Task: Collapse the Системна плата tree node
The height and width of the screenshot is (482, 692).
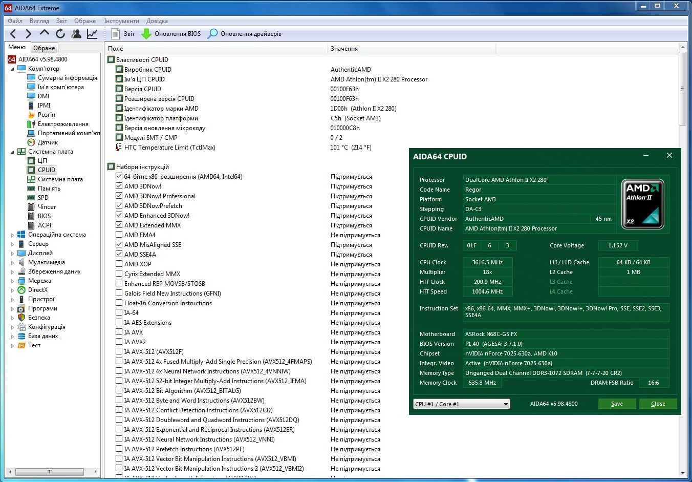Action: tap(13, 152)
